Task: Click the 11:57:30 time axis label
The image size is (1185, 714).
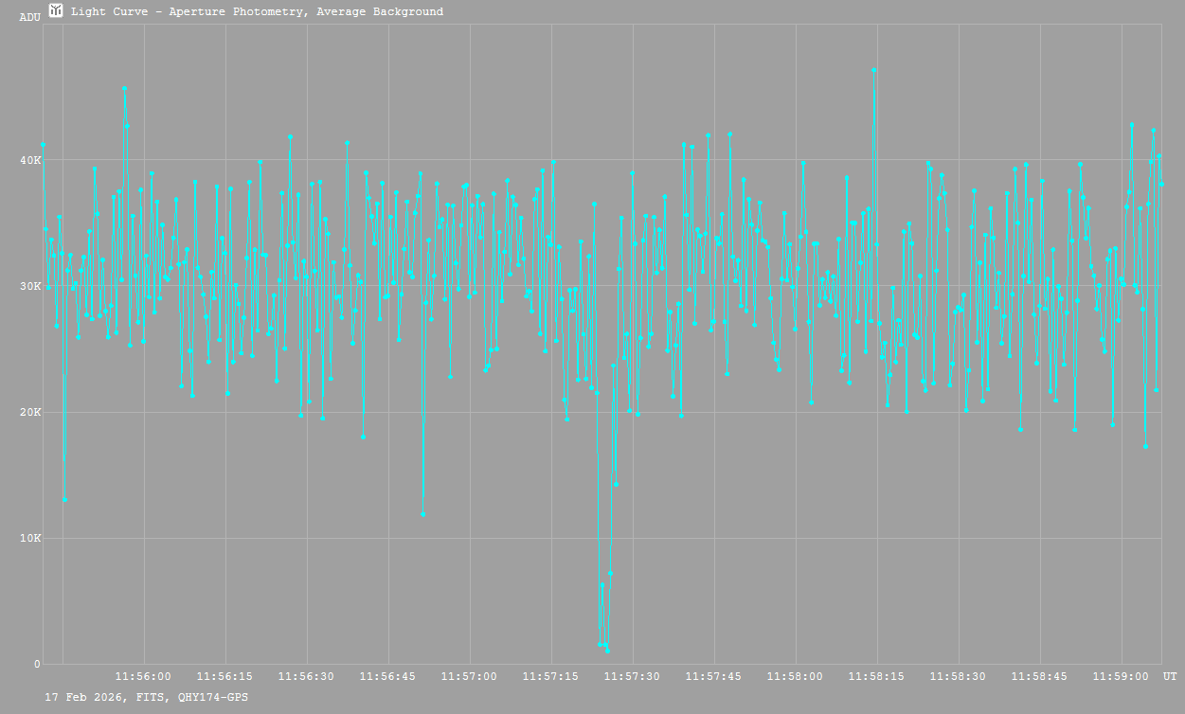Action: point(632,676)
